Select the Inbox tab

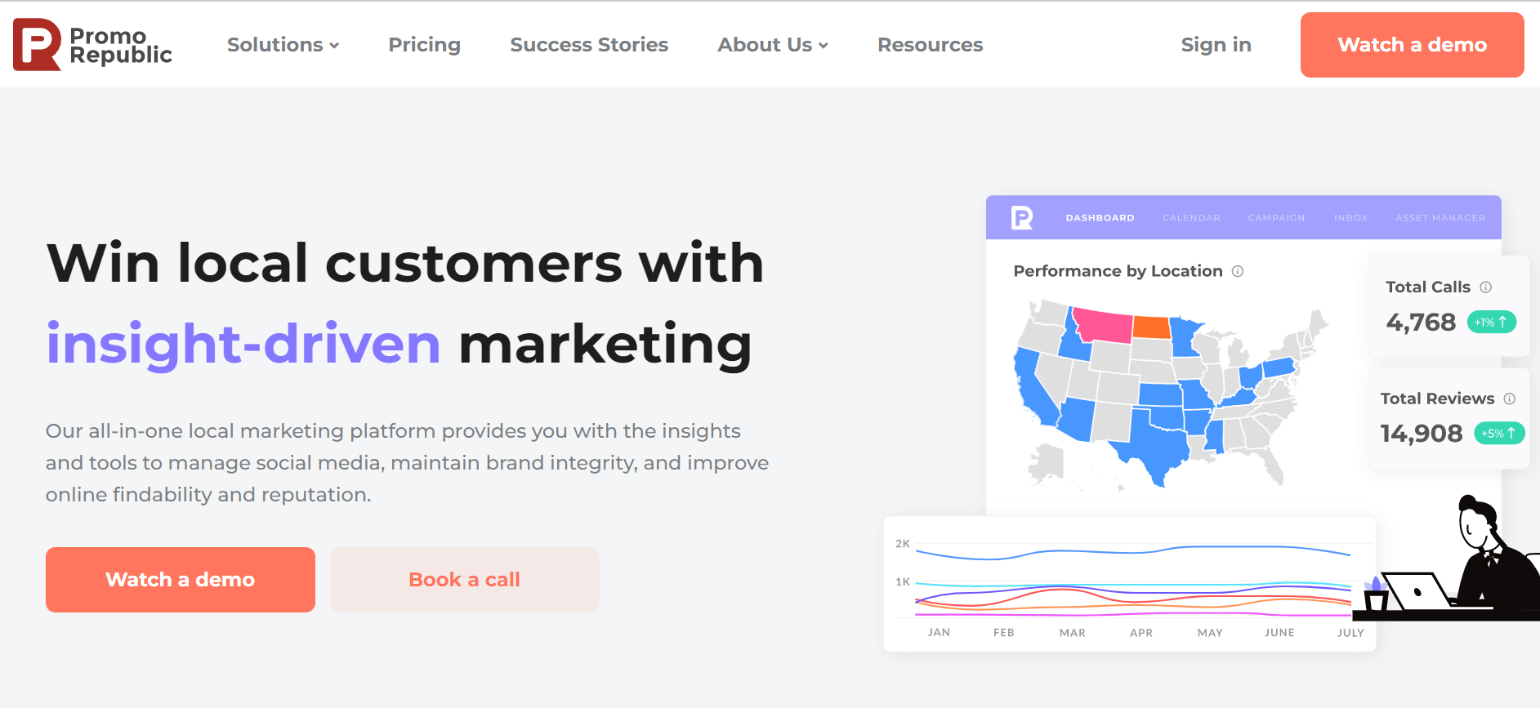[1350, 217]
